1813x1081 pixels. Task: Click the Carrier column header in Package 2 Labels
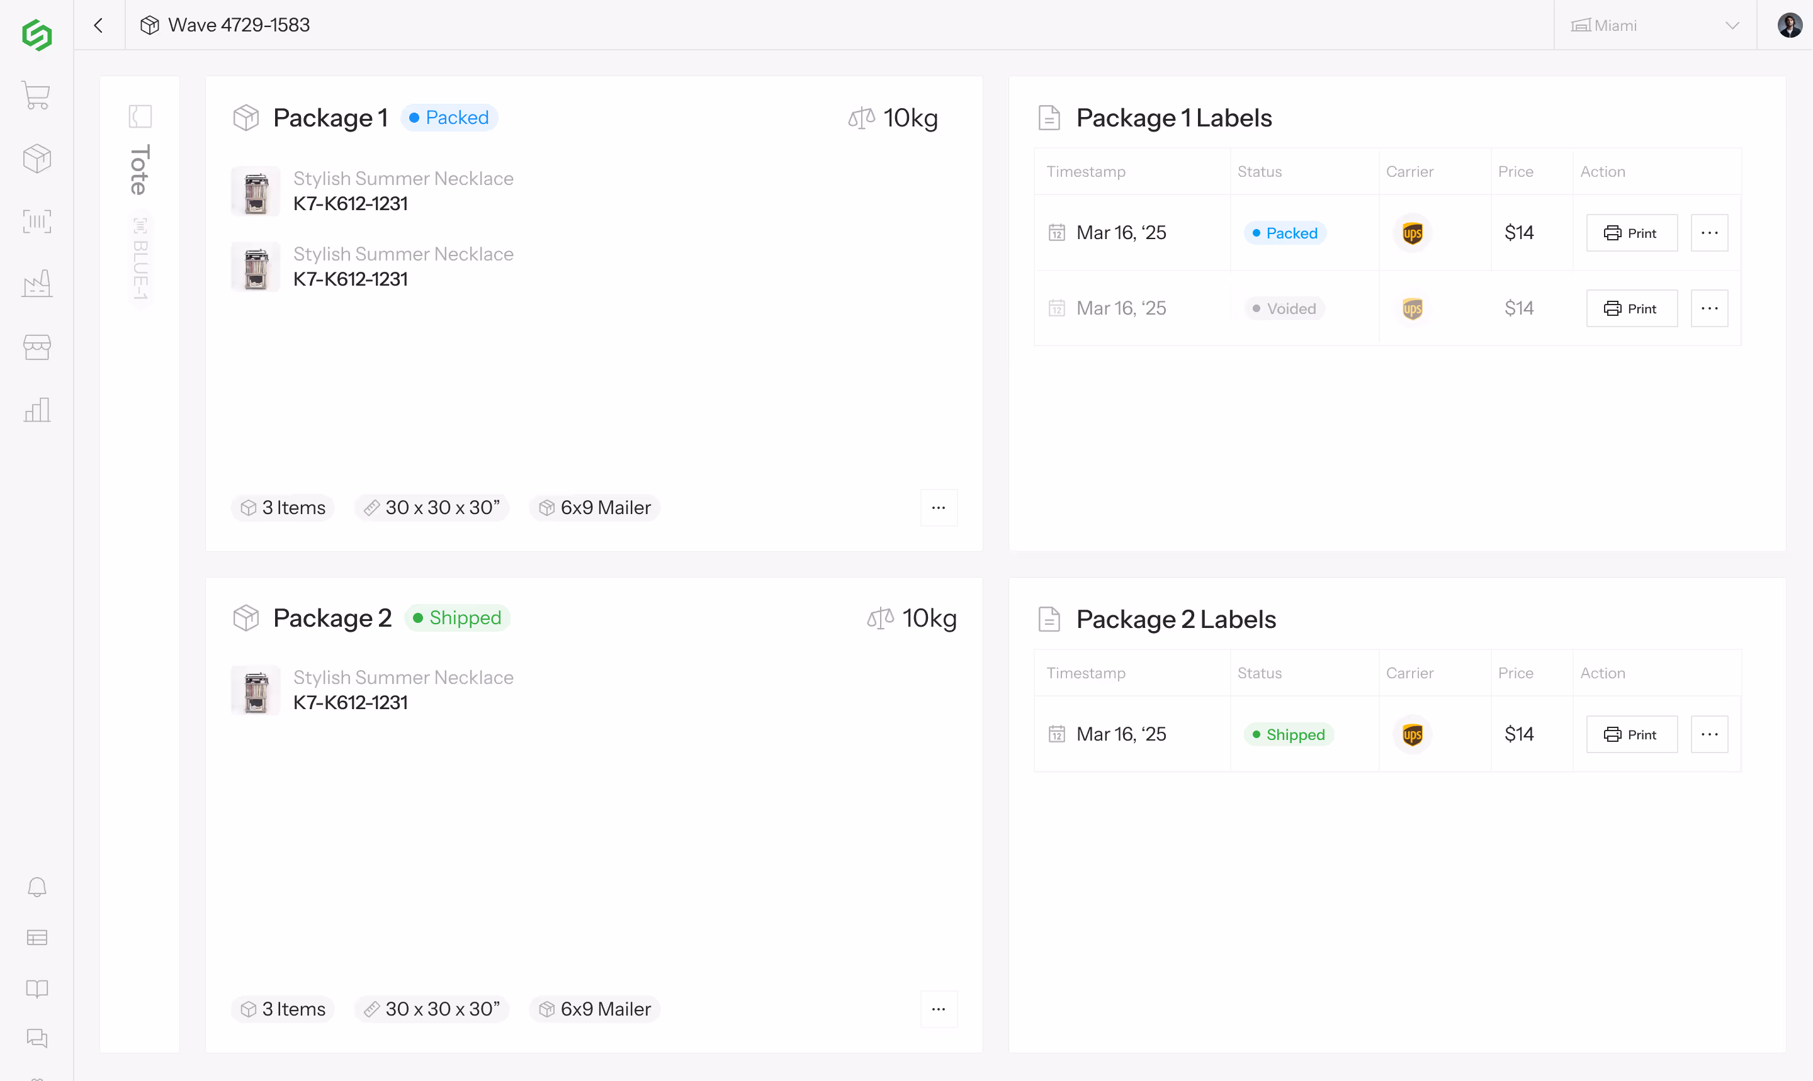coord(1409,673)
